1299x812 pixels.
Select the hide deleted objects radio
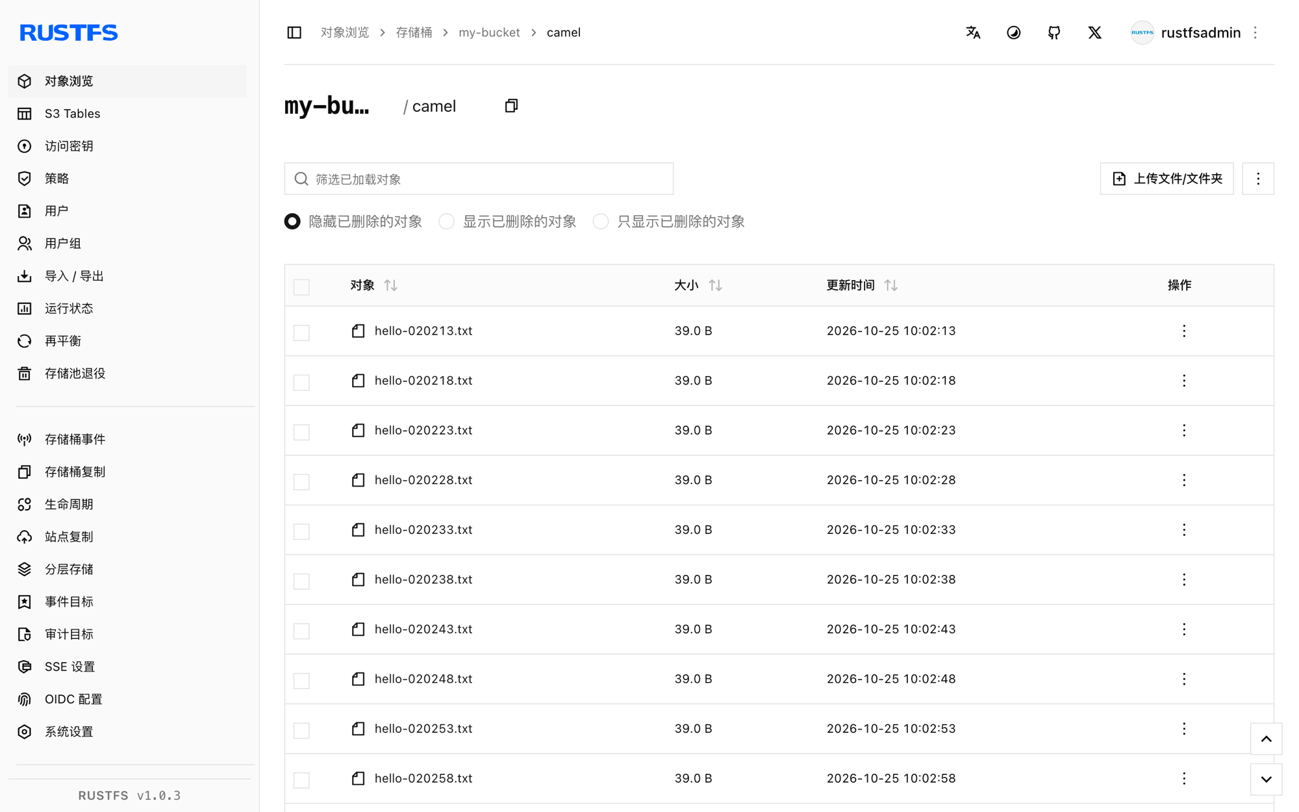click(x=292, y=222)
